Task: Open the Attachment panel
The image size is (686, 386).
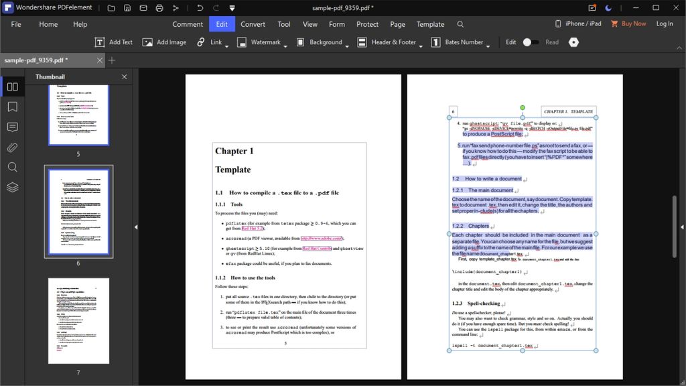Action: [12, 147]
